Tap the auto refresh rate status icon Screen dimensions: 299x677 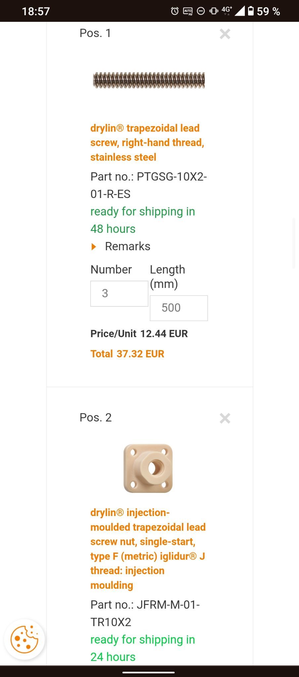(188, 11)
